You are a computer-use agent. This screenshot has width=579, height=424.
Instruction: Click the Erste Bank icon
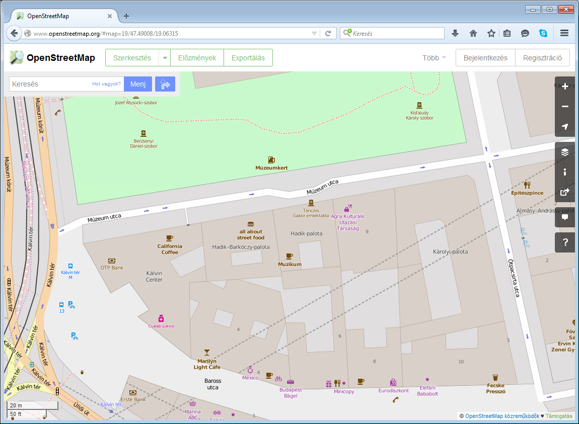click(132, 393)
